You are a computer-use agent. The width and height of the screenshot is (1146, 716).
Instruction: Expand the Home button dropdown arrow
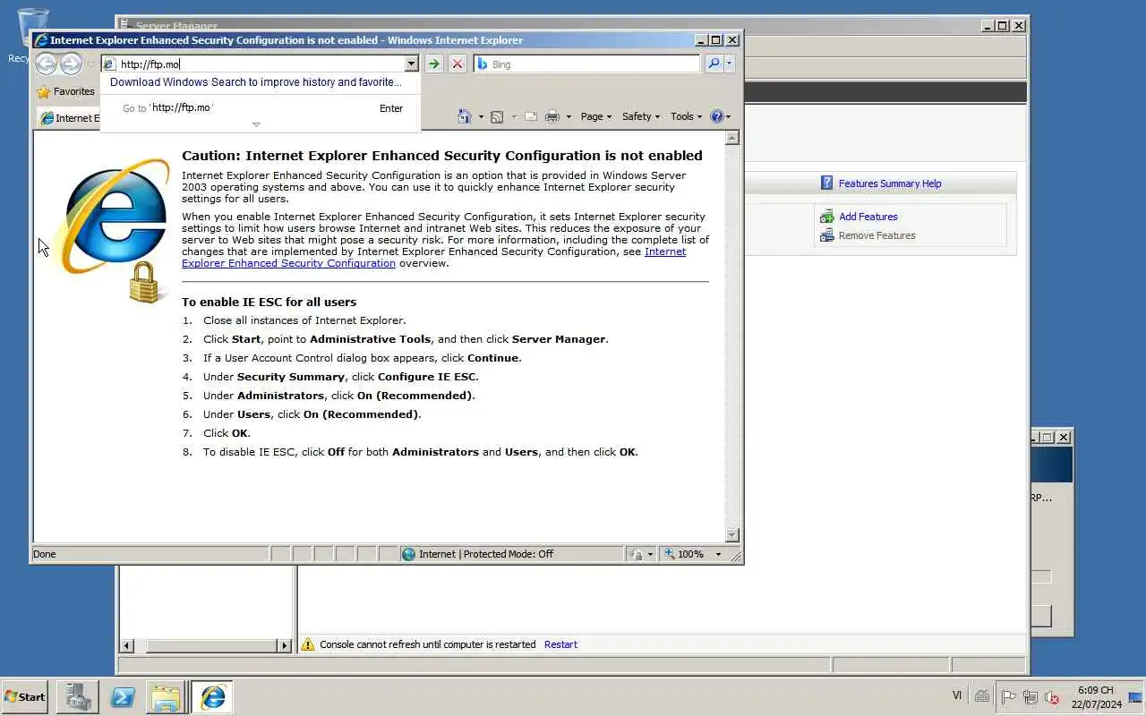(480, 117)
